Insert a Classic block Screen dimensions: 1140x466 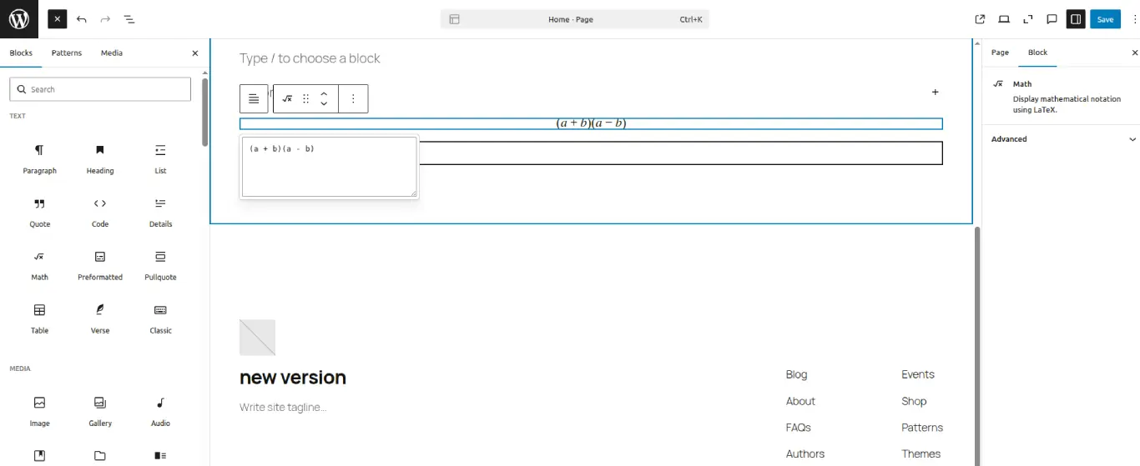point(160,319)
